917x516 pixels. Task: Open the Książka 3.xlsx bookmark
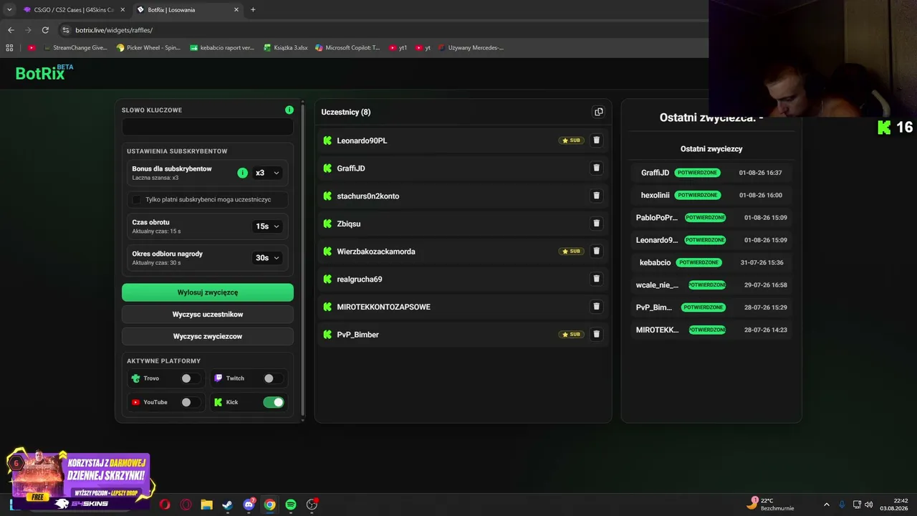pyautogui.click(x=286, y=48)
